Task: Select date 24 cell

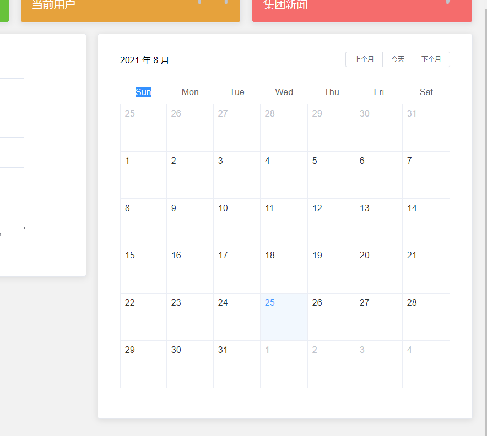Action: (x=237, y=317)
